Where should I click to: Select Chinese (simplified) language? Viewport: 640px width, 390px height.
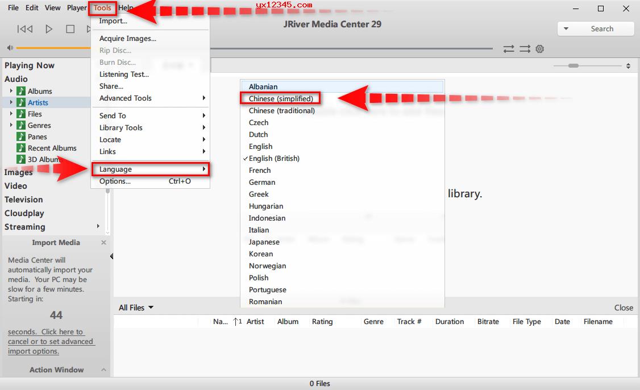pyautogui.click(x=342, y=98)
